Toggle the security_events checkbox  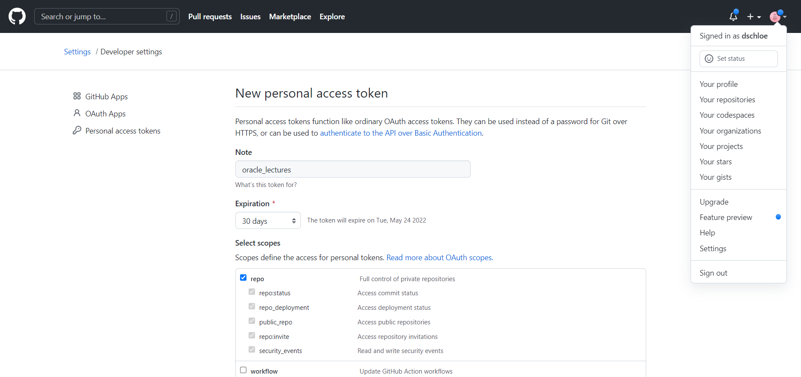pyautogui.click(x=252, y=350)
